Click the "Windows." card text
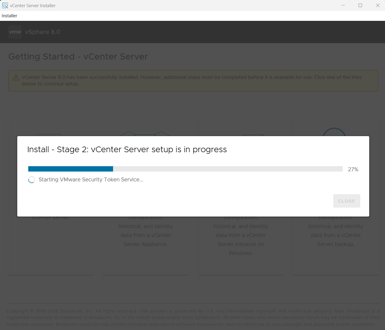Screen dimensions: 385x330 241,253
